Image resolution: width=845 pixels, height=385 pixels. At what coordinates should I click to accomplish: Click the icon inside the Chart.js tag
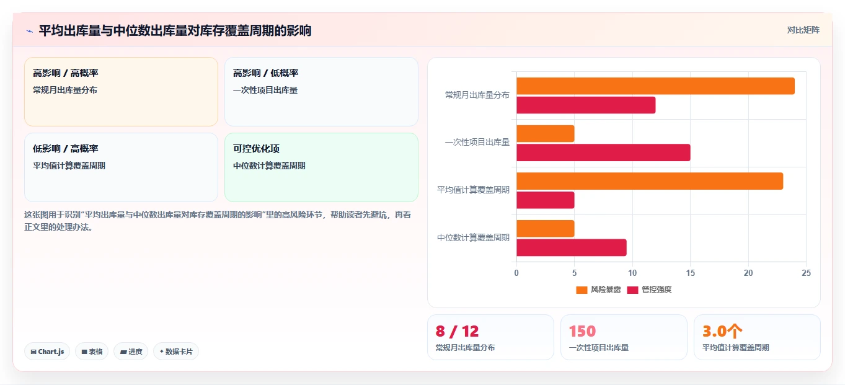tap(33, 352)
